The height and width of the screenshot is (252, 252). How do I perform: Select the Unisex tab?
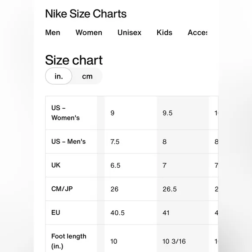click(x=129, y=33)
